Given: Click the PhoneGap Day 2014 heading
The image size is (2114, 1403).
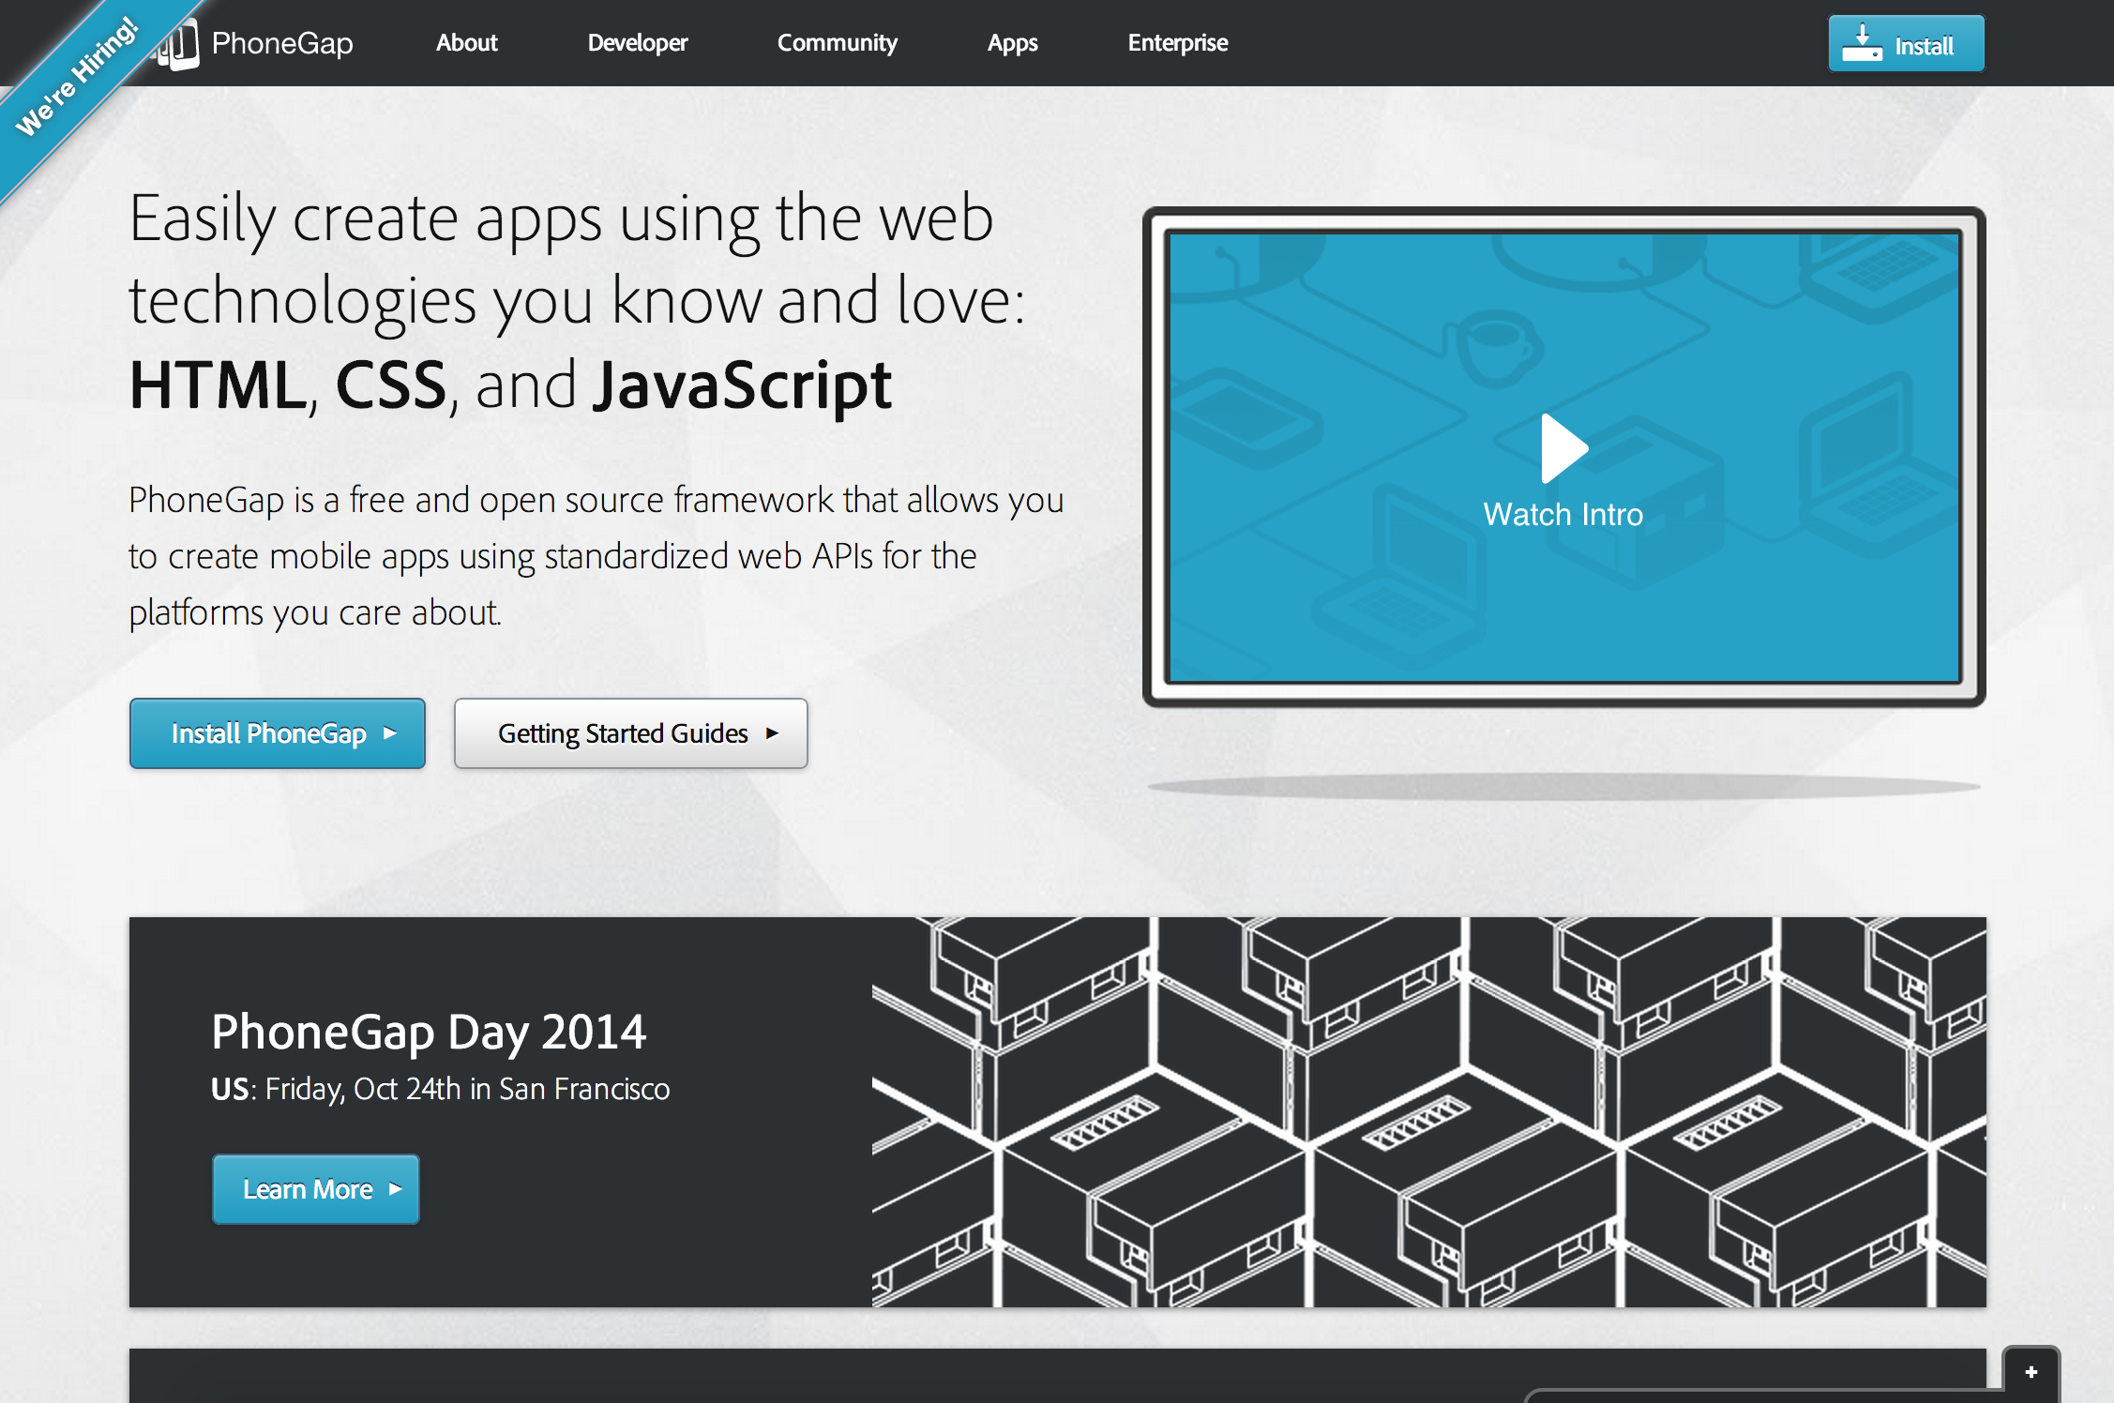Looking at the screenshot, I should 429,1033.
